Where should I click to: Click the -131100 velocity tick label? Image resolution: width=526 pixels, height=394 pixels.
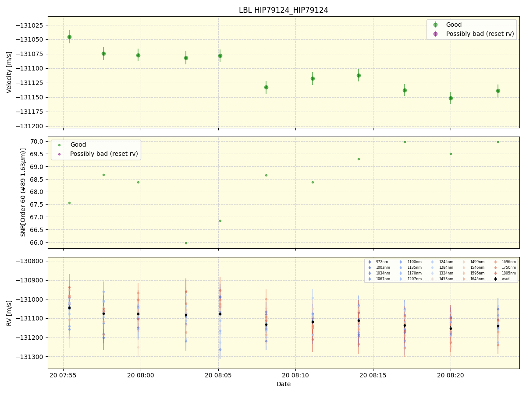30,68
